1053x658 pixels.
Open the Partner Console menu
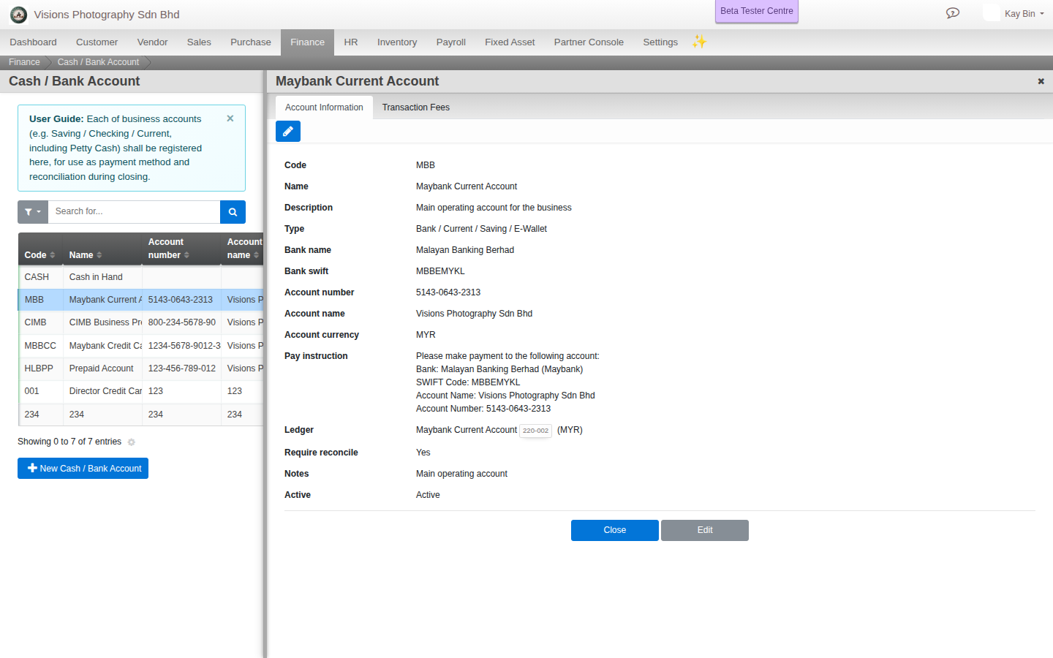coord(589,42)
